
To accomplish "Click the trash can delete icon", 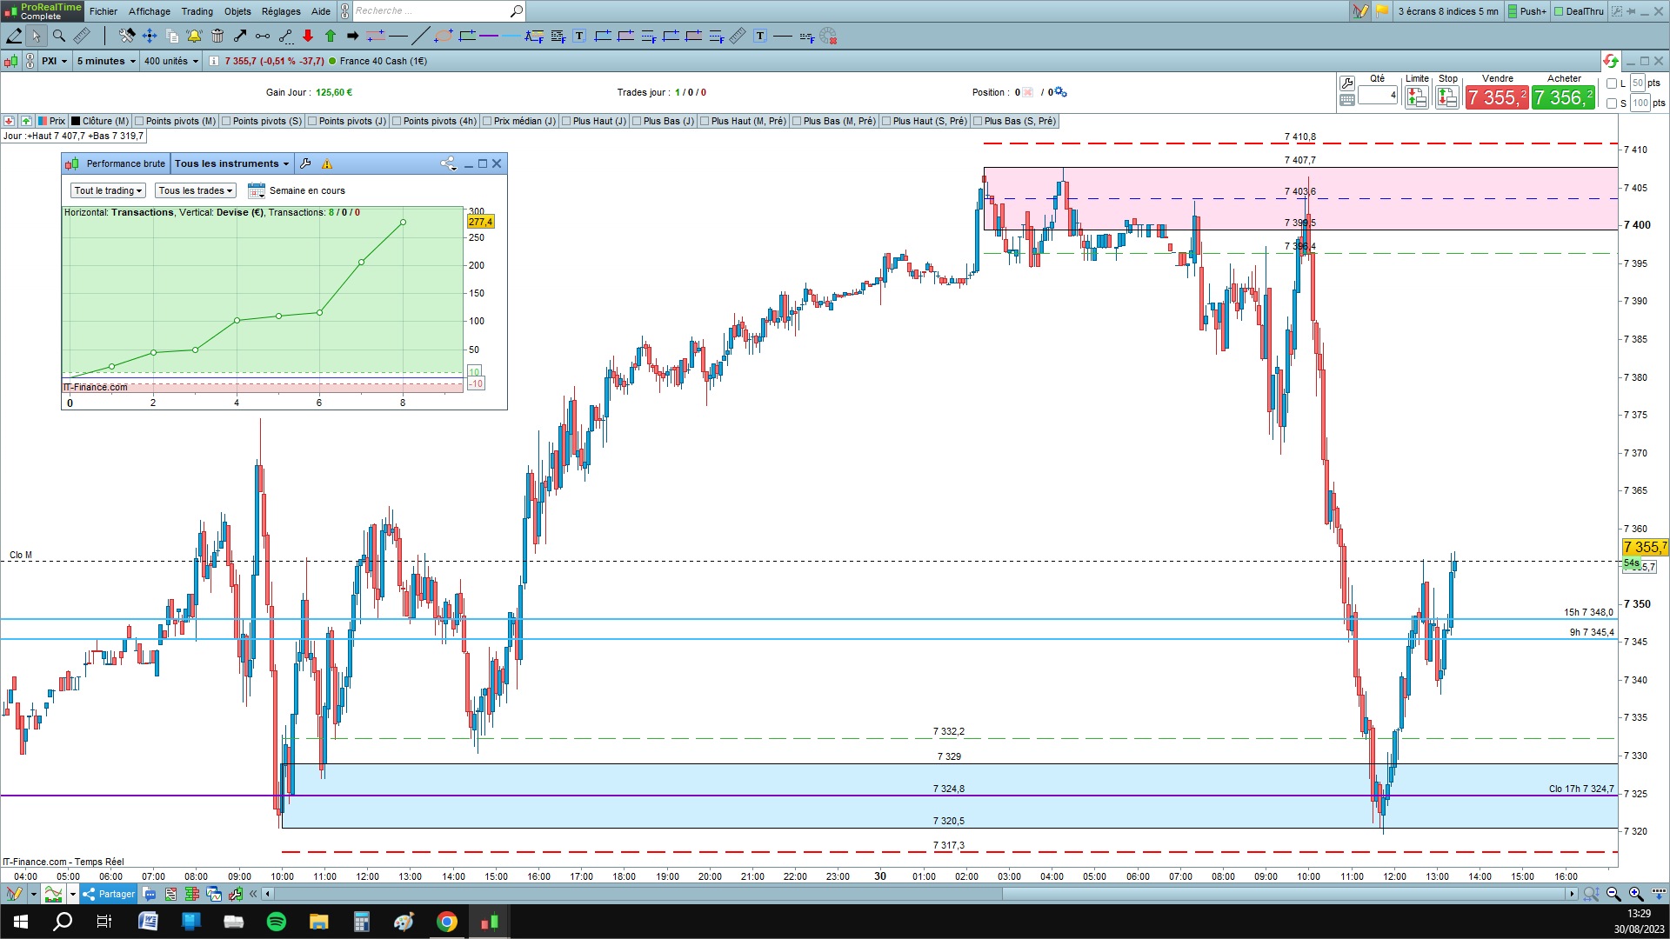I will pos(217,36).
